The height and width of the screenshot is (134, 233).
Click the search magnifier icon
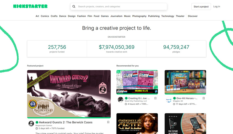[74, 6]
